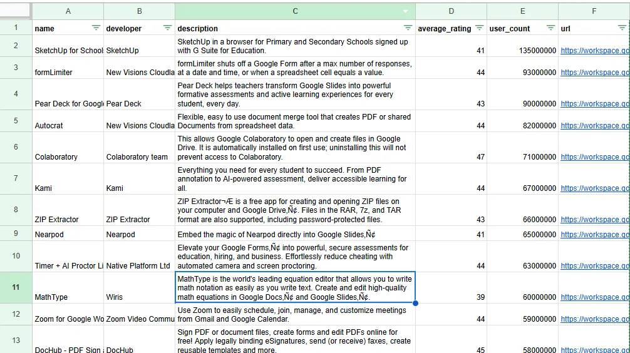Select cell 'SketchUp for Schools' name

pyautogui.click(x=68, y=46)
